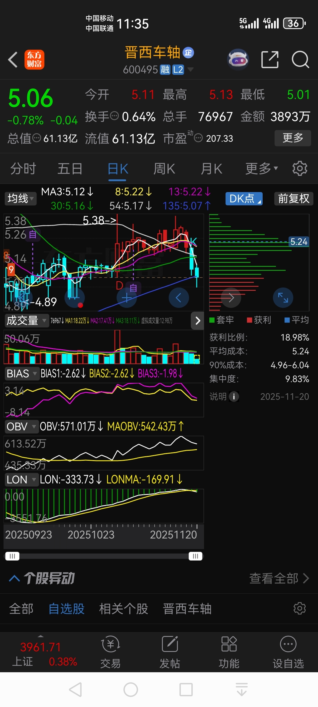Tap Android hide-keyboard down arrow
The image size is (318, 707).
click(x=241, y=690)
